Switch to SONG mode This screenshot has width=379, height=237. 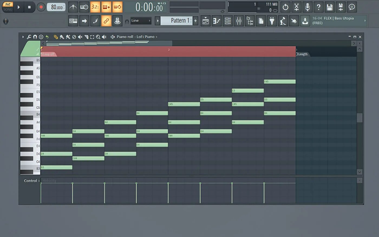pyautogui.click(x=8, y=9)
